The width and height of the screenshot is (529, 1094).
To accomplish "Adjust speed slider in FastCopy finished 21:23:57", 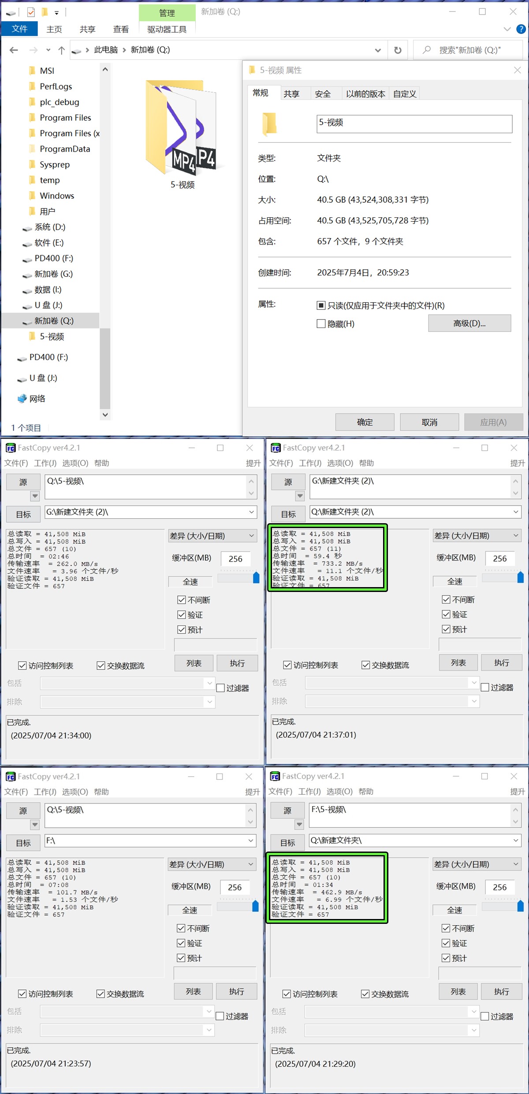I will click(255, 906).
